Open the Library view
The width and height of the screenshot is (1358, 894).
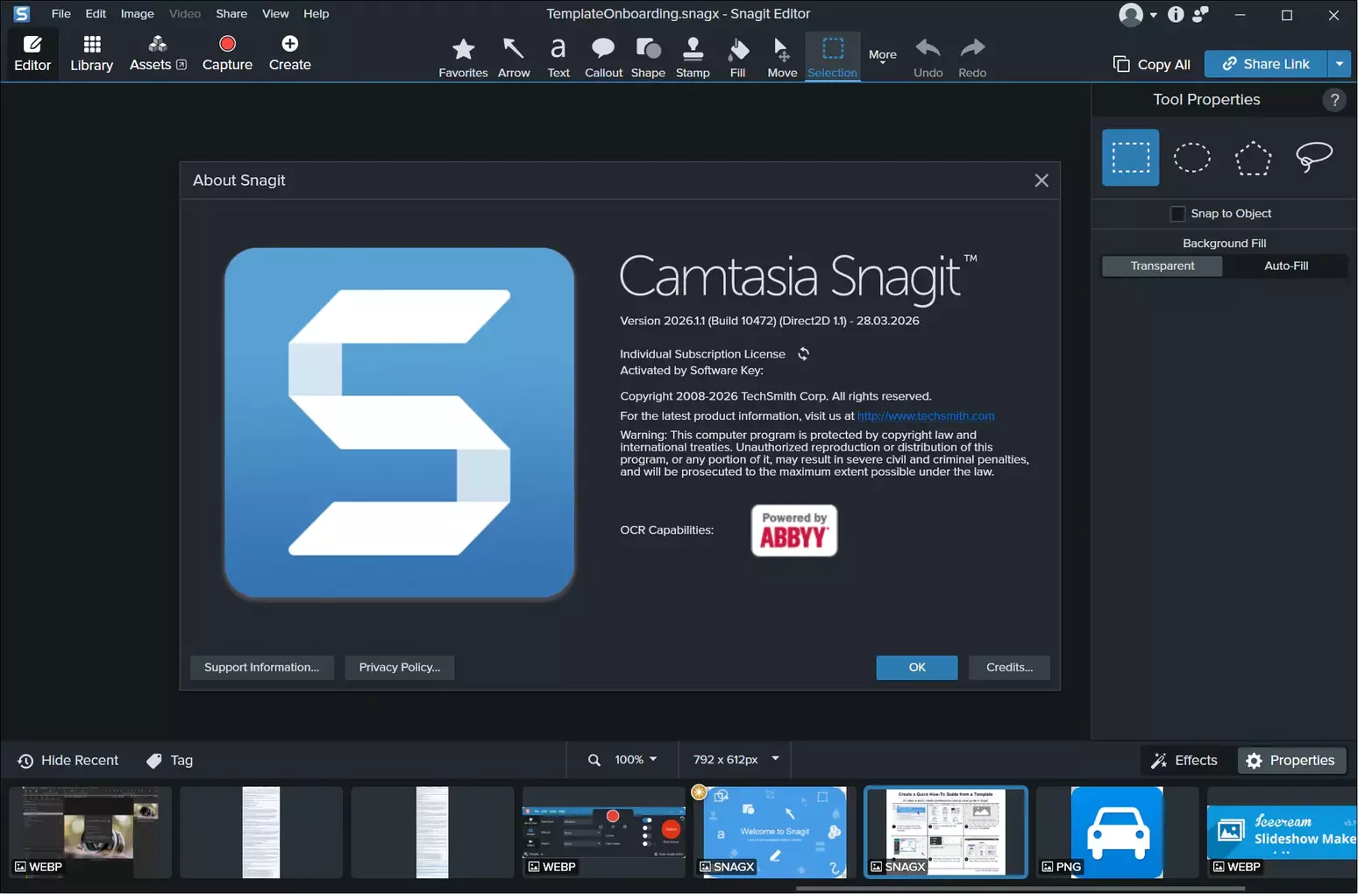click(x=91, y=53)
